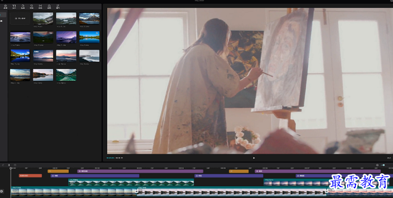Click first transition icon between main track clips
The image size is (393, 198).
tap(136, 191)
